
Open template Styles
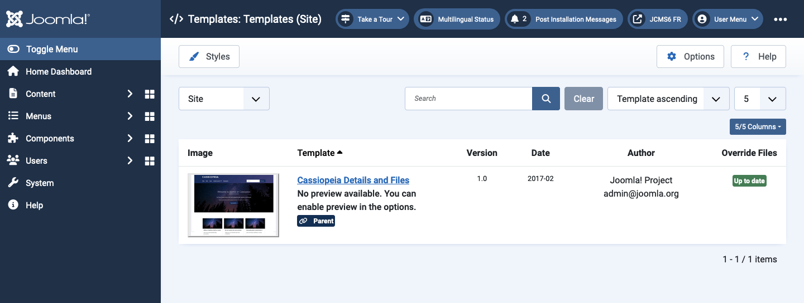(x=209, y=57)
